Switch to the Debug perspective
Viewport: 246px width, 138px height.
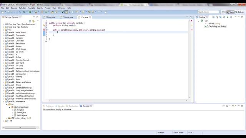coord(239,12)
